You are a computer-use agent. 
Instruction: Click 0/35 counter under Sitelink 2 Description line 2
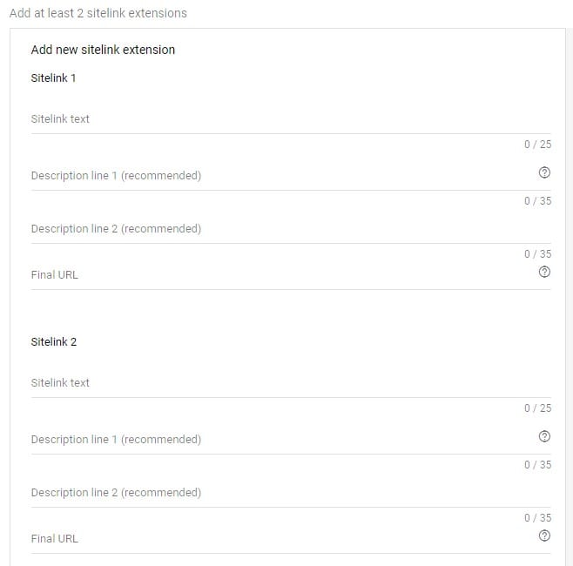pos(537,518)
